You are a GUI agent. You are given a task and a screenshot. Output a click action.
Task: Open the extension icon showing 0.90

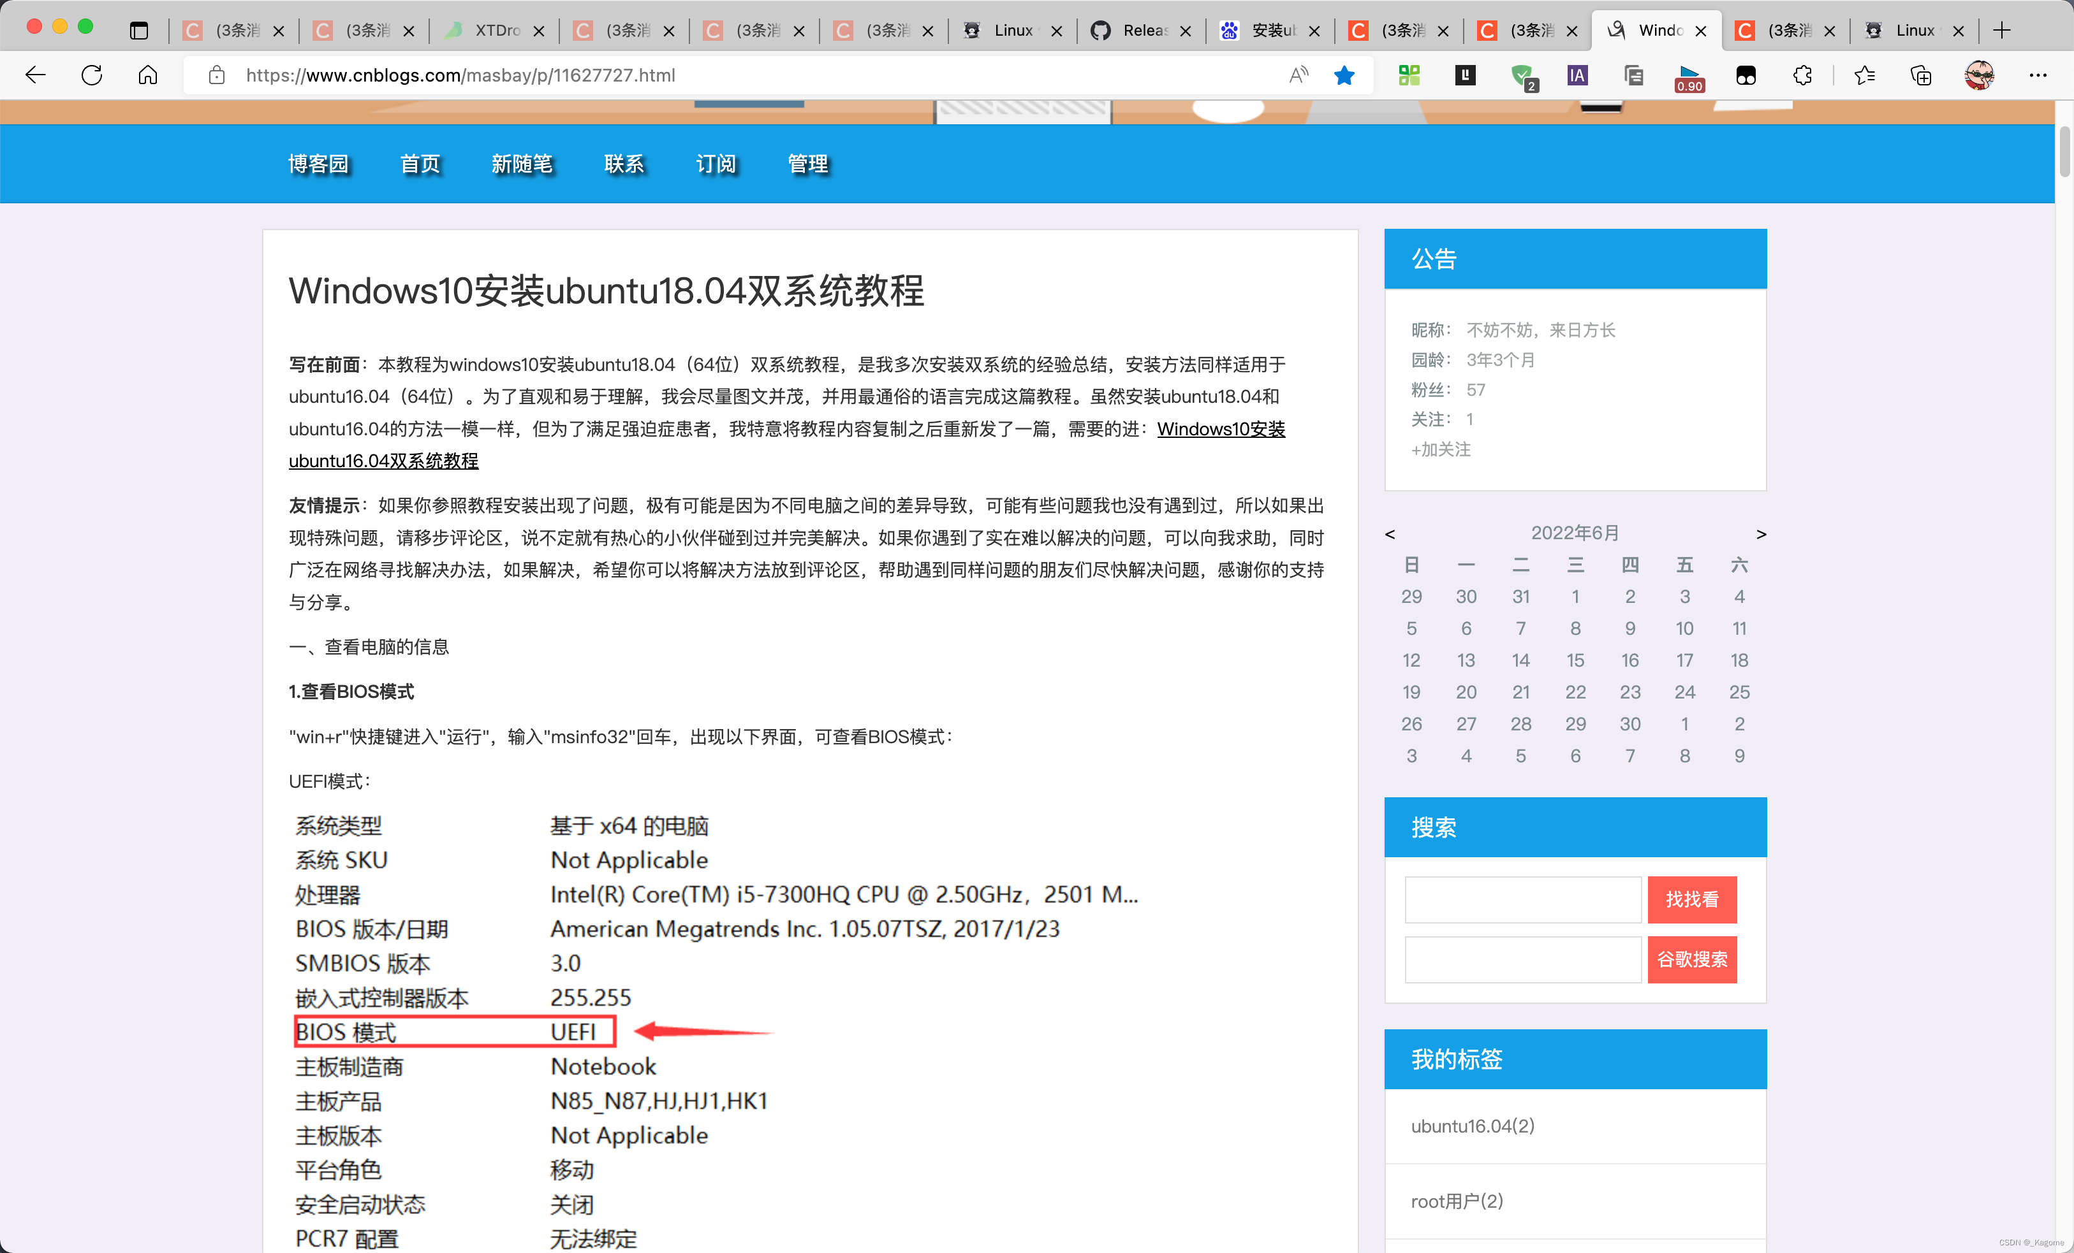[x=1689, y=77]
